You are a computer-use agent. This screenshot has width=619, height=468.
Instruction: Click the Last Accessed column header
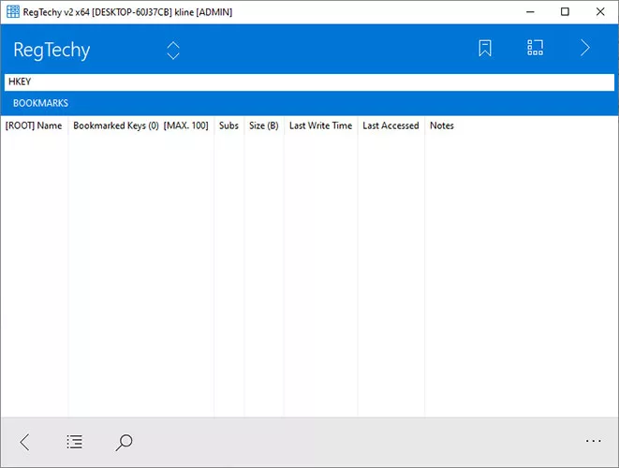[x=391, y=125]
